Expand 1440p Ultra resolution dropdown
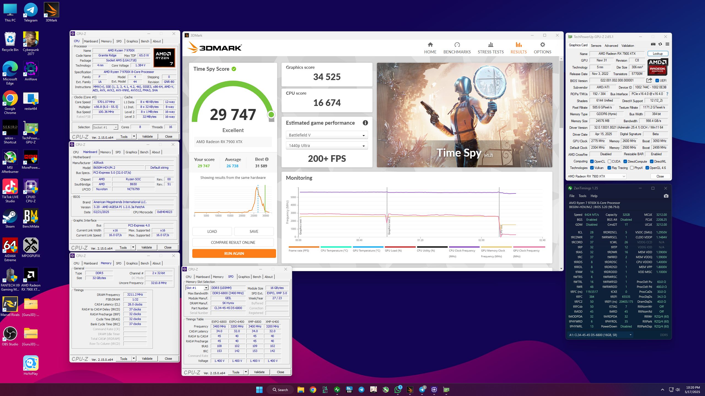The height and width of the screenshot is (396, 705). click(327, 146)
